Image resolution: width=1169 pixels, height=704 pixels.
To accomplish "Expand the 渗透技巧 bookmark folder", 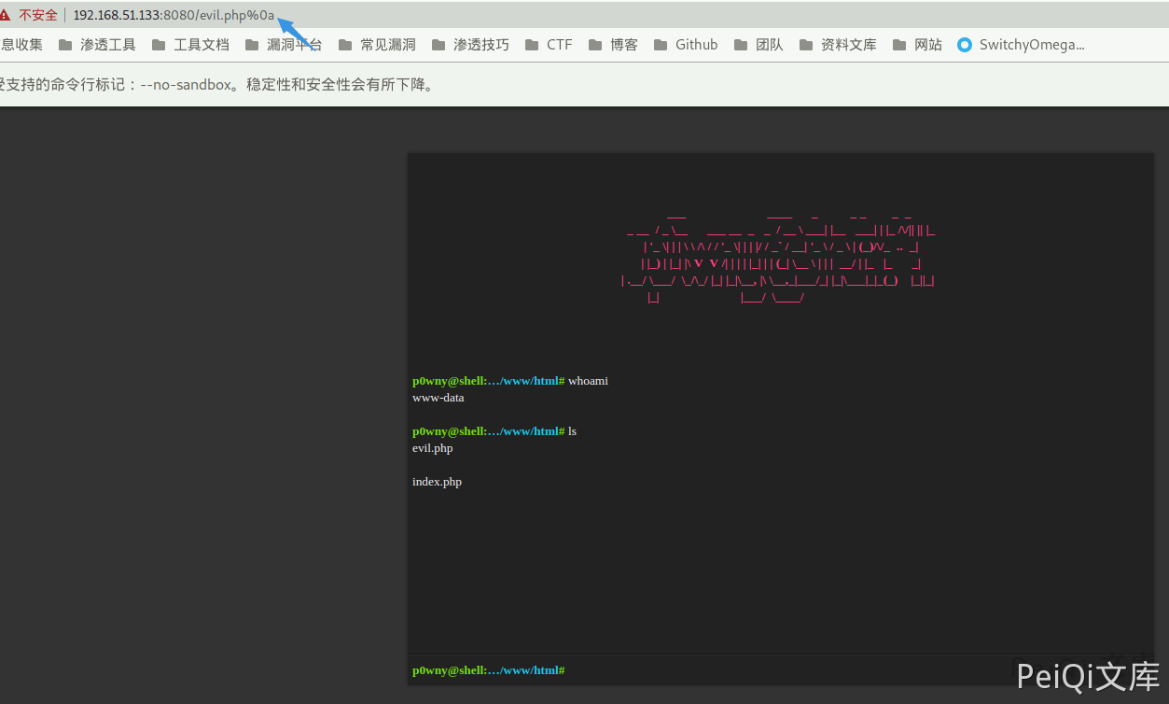I will click(470, 45).
